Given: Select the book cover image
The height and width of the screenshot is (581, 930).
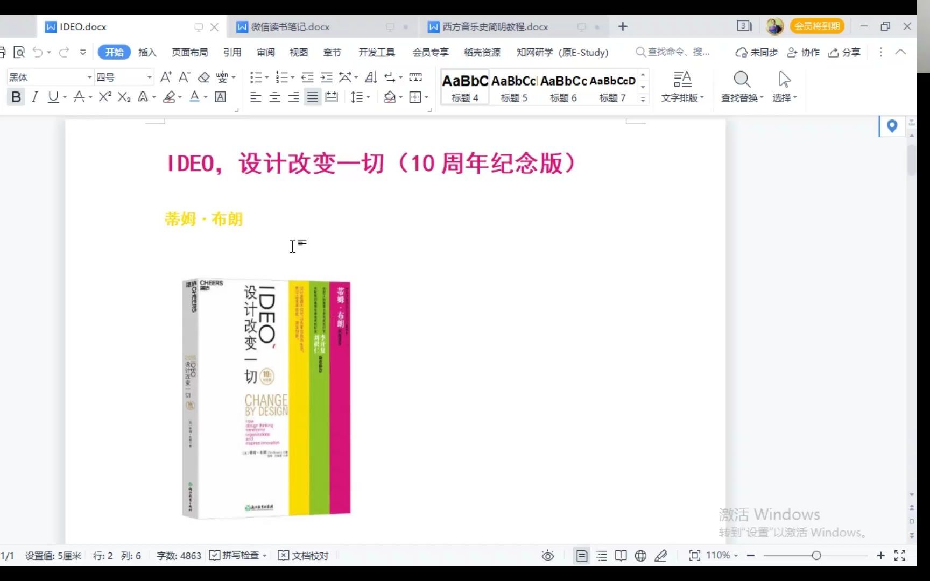Looking at the screenshot, I should (x=266, y=399).
